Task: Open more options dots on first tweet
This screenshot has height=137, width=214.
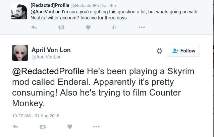Action: (x=142, y=27)
